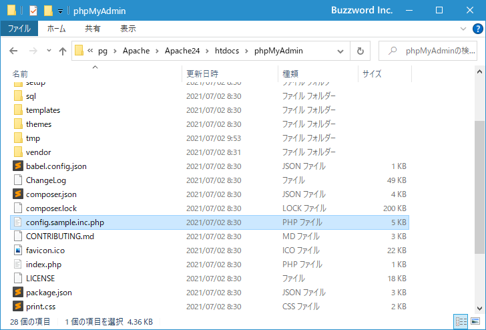Open the Help question mark icon
Screen dimensions: 486x330
(477, 29)
